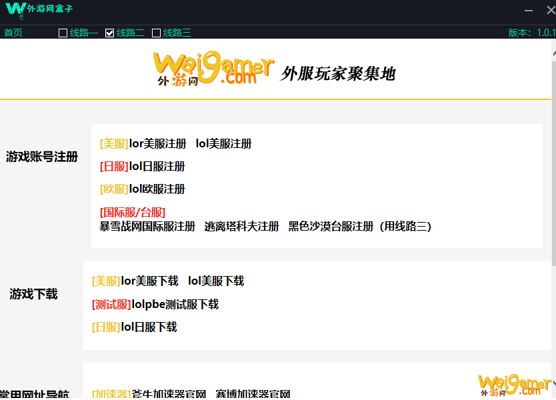
Task: Click the [加速器] yellow label
Action: point(111,393)
